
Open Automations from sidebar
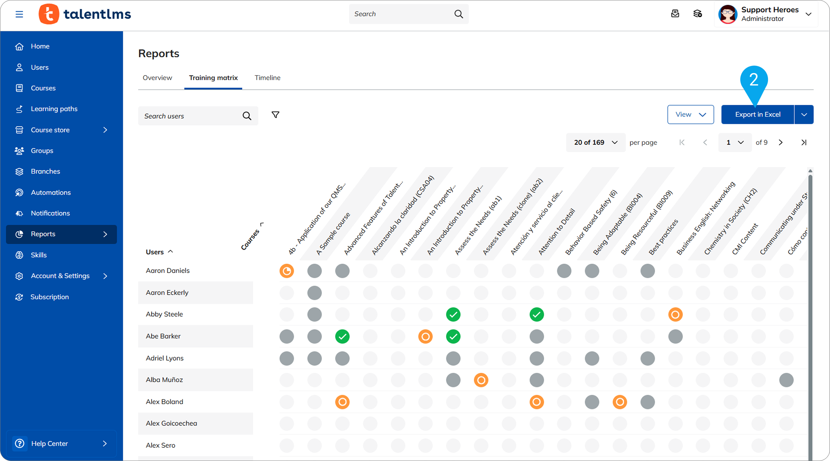pos(50,192)
